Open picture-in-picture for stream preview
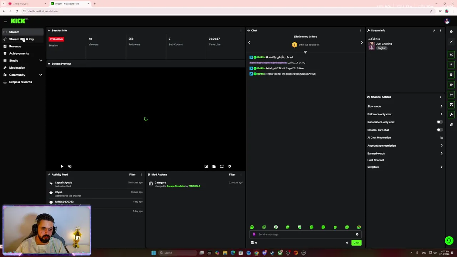This screenshot has width=457, height=257. [206, 166]
